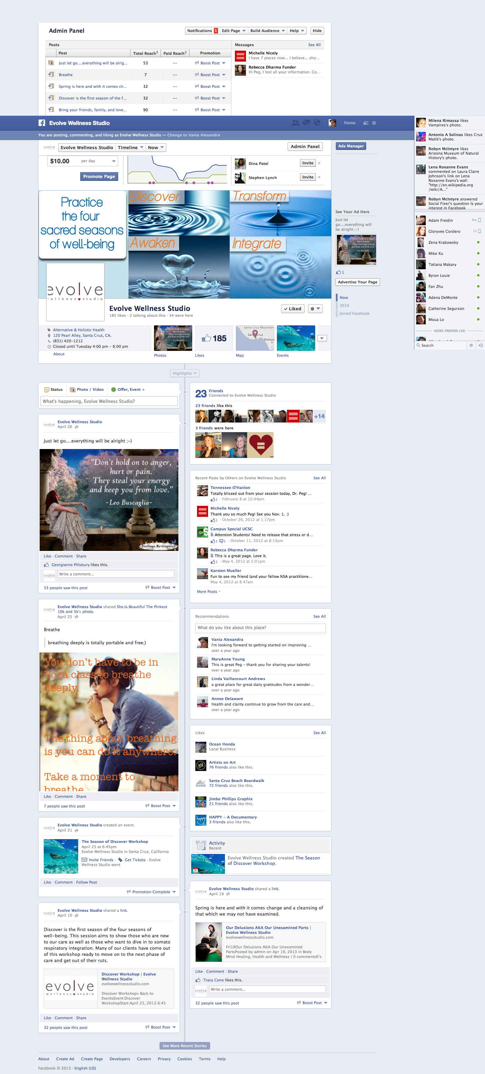Click Advertise Your Page button

point(358,282)
